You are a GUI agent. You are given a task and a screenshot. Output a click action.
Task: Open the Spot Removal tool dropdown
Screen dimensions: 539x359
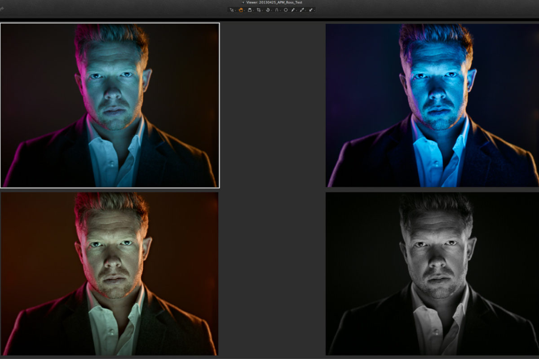tap(289, 10)
